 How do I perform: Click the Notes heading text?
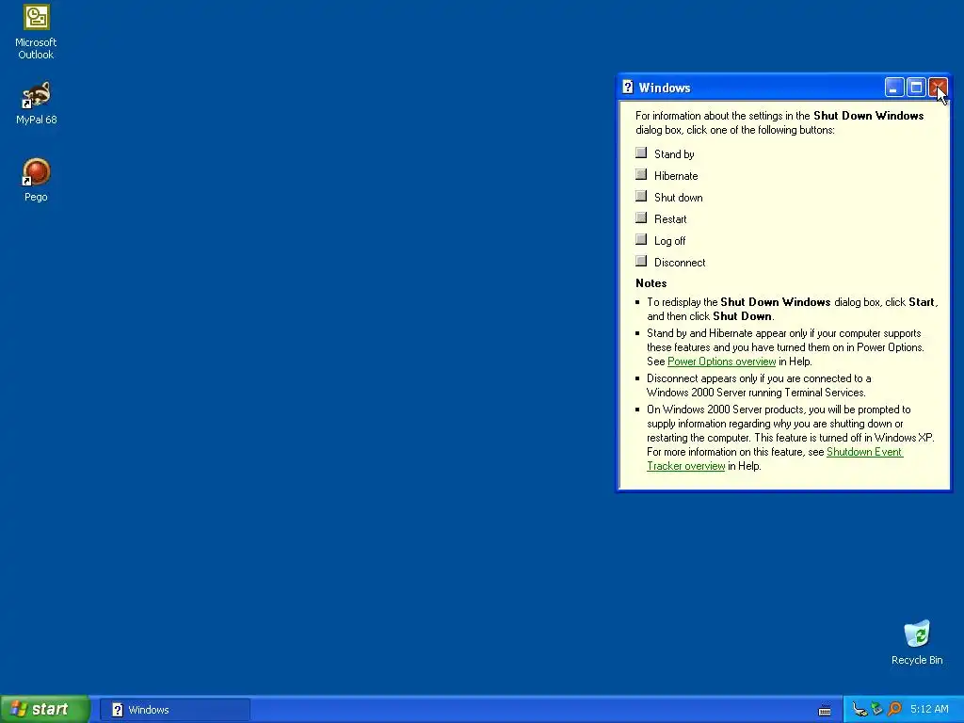tap(651, 283)
